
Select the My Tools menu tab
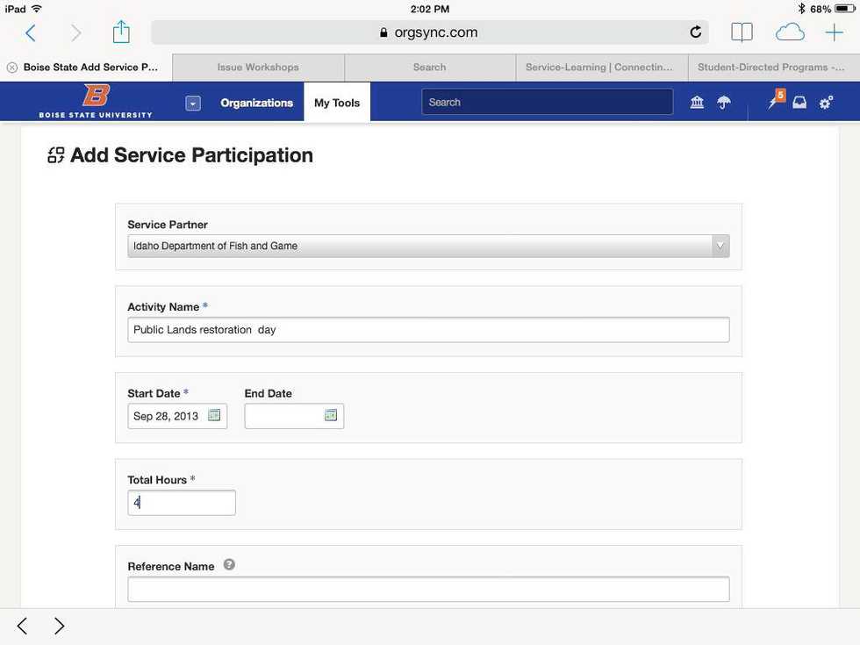337,103
